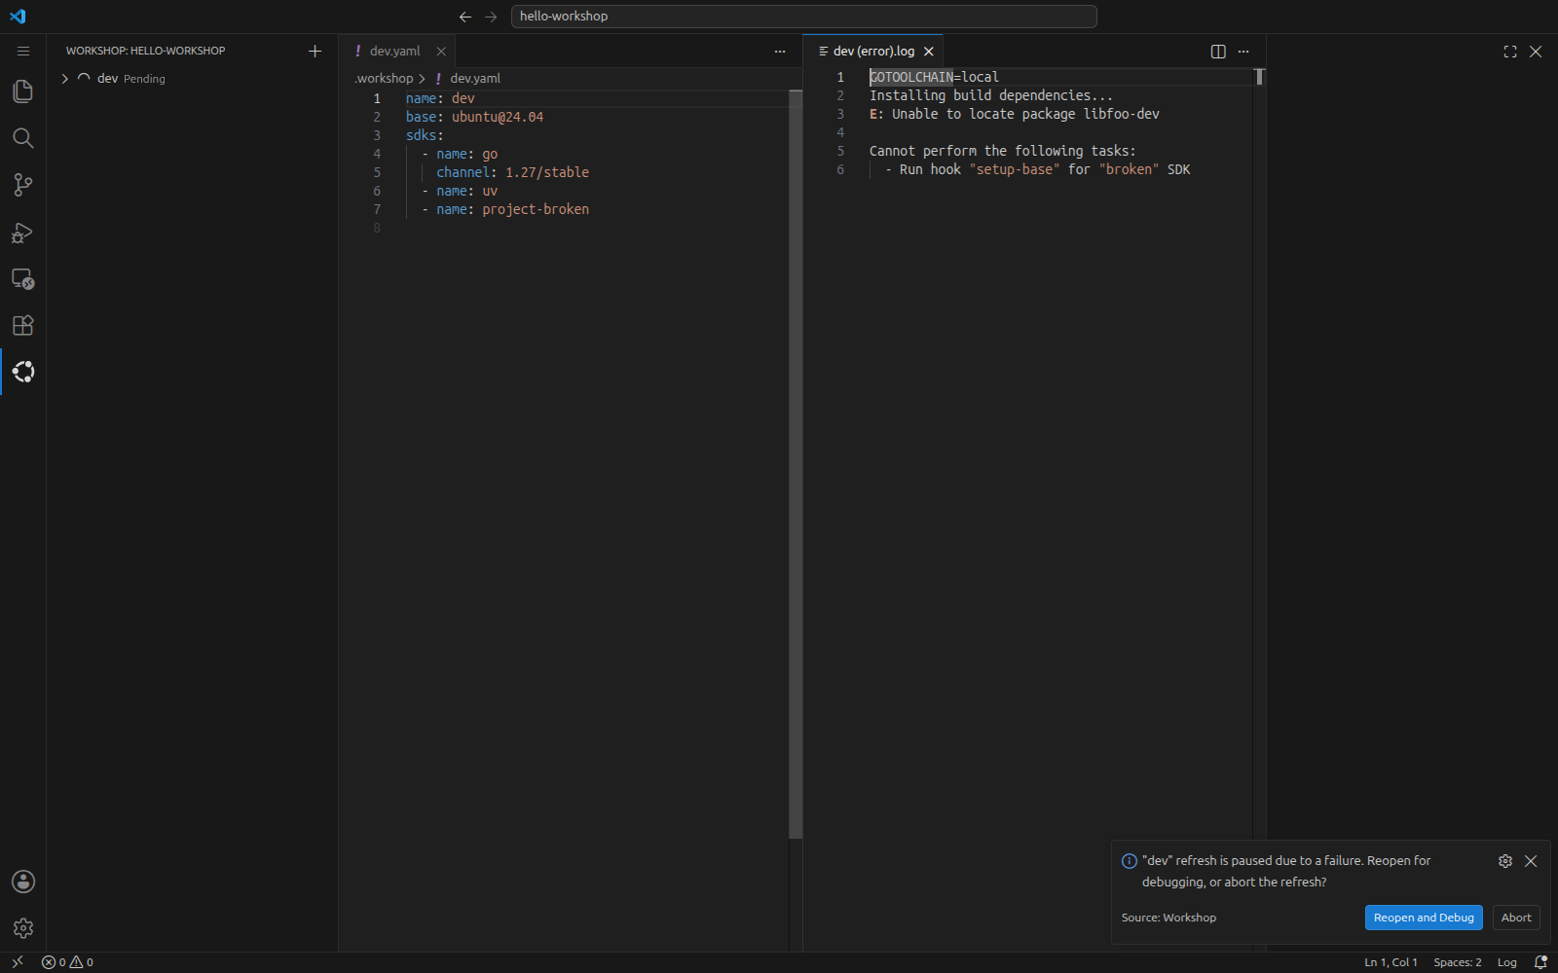Click the plus icon to add workshop
This screenshot has height=973, width=1558.
point(315,51)
